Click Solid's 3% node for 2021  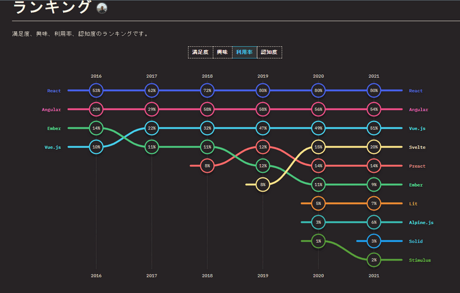(374, 241)
